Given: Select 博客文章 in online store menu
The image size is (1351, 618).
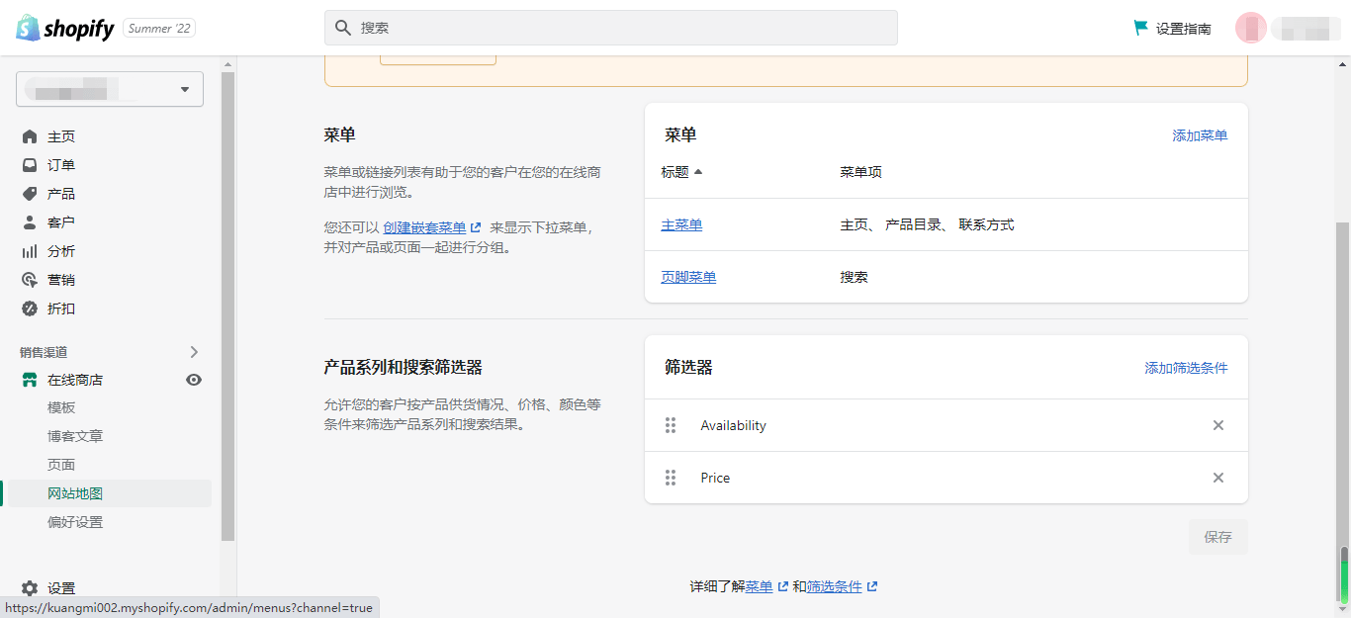Looking at the screenshot, I should 75,436.
